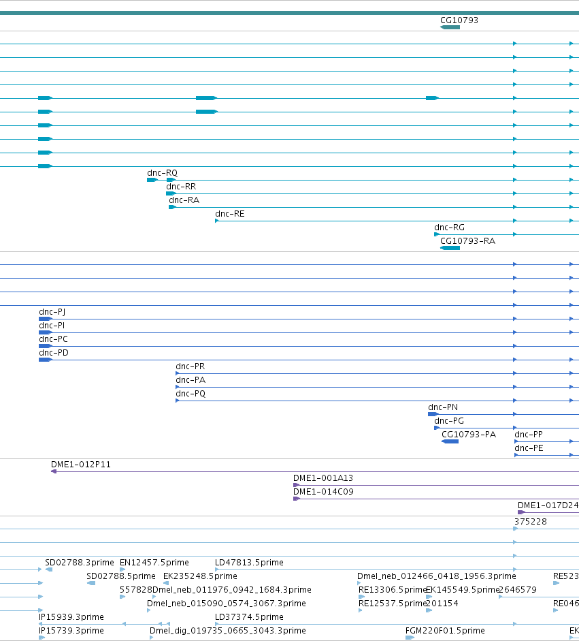Viewport: 579px width, 641px height.
Task: Select the SD02788.3prime EST label
Action: click(79, 563)
